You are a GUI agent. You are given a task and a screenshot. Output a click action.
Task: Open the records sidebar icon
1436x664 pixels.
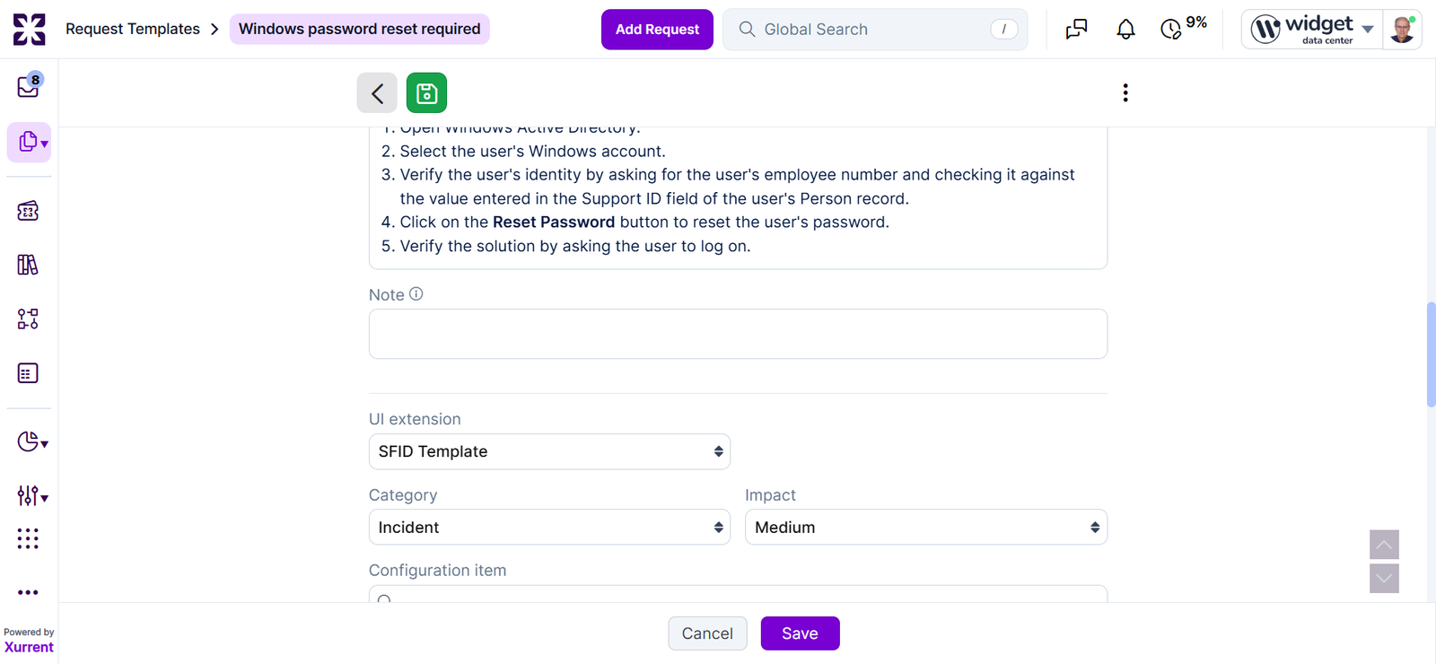click(29, 142)
